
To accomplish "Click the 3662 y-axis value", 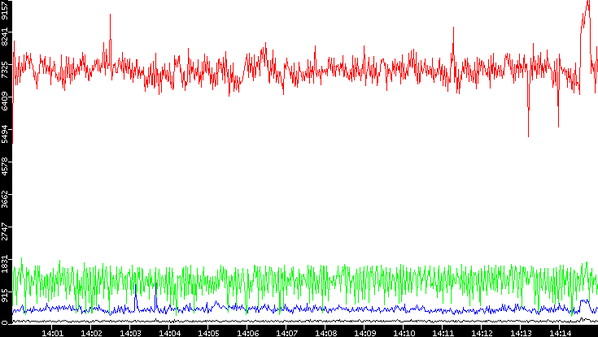I will pos(5,201).
